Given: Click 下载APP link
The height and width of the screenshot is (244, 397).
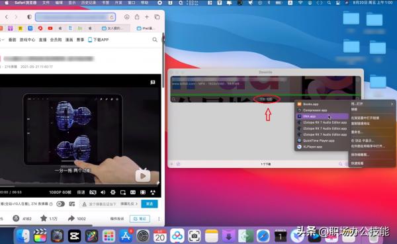Looking at the screenshot, I should pyautogui.click(x=99, y=40).
